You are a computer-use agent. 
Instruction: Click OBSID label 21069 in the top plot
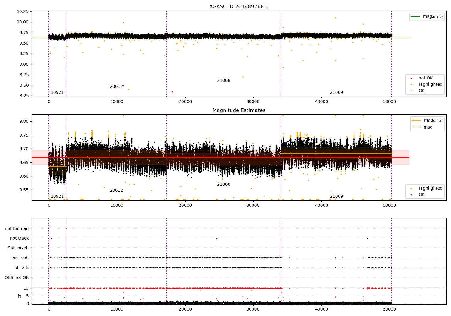point(336,93)
